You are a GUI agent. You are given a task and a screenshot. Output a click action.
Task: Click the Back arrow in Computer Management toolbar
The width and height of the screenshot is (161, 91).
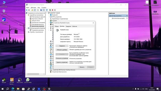coord(27,10)
